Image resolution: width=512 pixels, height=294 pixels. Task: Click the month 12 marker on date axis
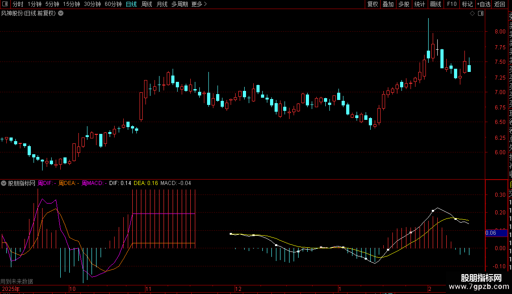[x=238, y=289]
